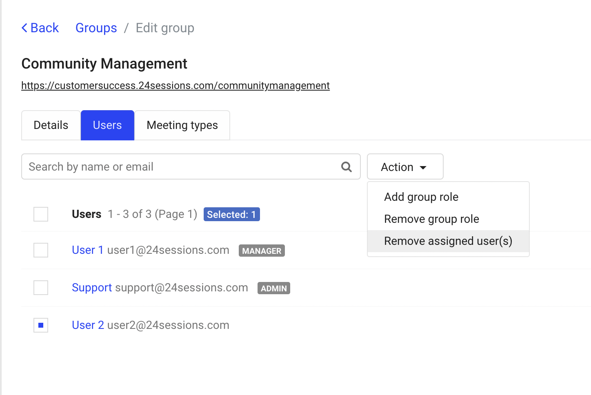
Task: Navigate to Groups breadcrumb link
Action: click(96, 28)
